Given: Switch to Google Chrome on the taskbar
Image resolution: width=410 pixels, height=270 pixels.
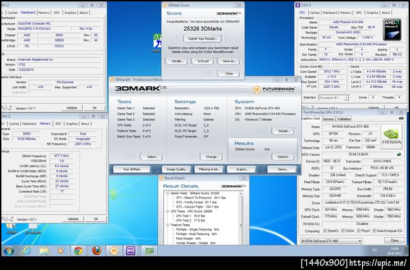Looking at the screenshot, I should [x=78, y=251].
